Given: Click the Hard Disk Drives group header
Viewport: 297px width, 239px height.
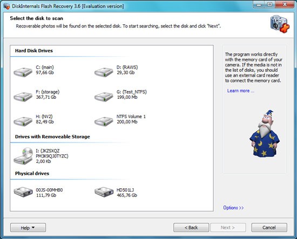Looking at the screenshot, I should tap(34, 51).
